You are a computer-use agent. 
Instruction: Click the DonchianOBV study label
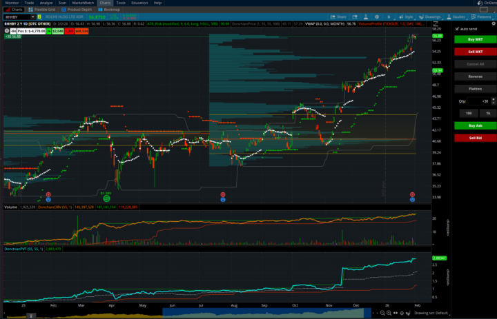[55, 207]
